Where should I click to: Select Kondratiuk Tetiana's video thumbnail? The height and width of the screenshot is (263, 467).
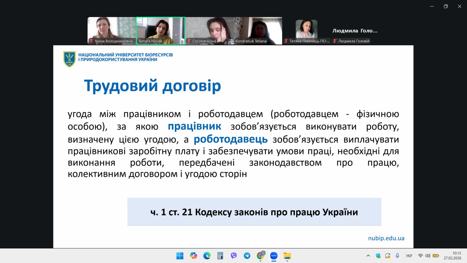pyautogui.click(x=258, y=30)
